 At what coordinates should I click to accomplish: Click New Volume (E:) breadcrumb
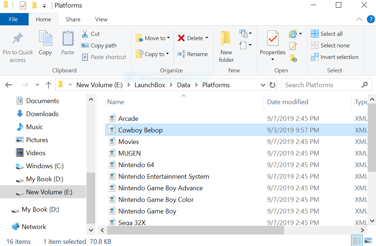[x=100, y=85]
